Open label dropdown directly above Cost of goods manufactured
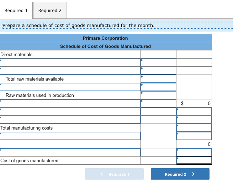 [70, 152]
